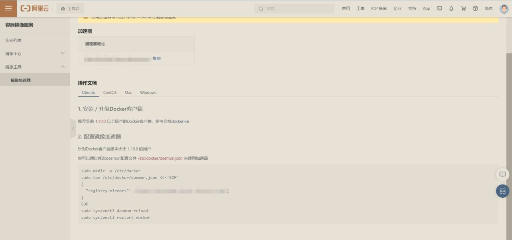Open the help question-mark icon
Image resolution: width=512 pixels, height=240 pixels.
[475, 8]
